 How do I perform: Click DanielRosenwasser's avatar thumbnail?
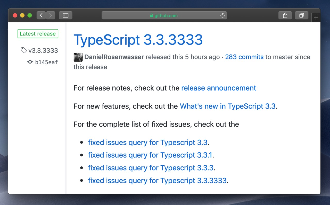coord(78,57)
